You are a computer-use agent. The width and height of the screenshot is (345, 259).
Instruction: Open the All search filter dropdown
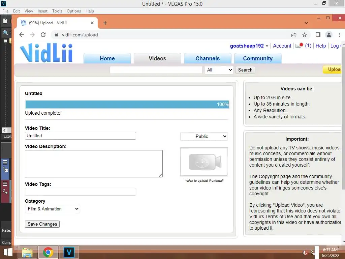[219, 70]
